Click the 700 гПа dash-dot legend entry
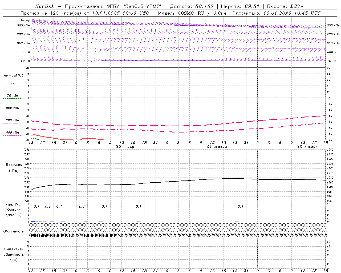 tap(12, 120)
